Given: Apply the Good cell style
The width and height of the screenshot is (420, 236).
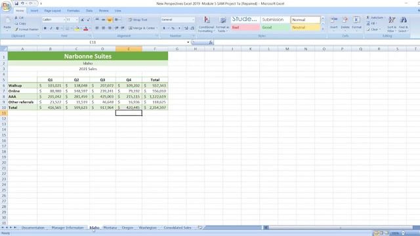Looking at the screenshot, I should coord(275,28).
